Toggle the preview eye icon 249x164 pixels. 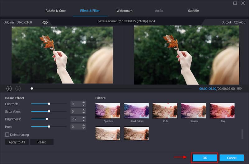tap(45, 22)
